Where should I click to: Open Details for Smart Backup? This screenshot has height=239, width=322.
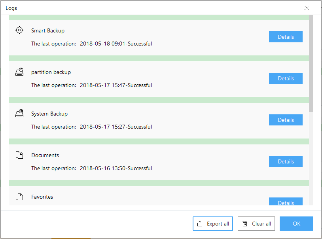point(286,37)
